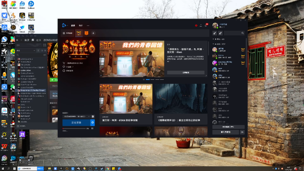Image resolution: width=304 pixels, height=171 pixels.
Task: Go forward in the Steam window
Action: [21, 40]
